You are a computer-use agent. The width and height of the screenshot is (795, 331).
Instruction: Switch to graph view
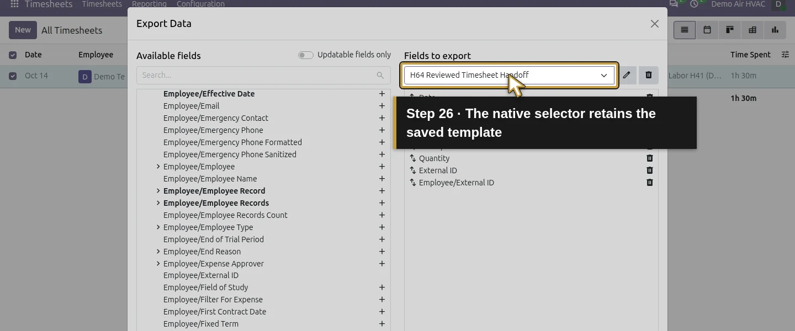775,30
